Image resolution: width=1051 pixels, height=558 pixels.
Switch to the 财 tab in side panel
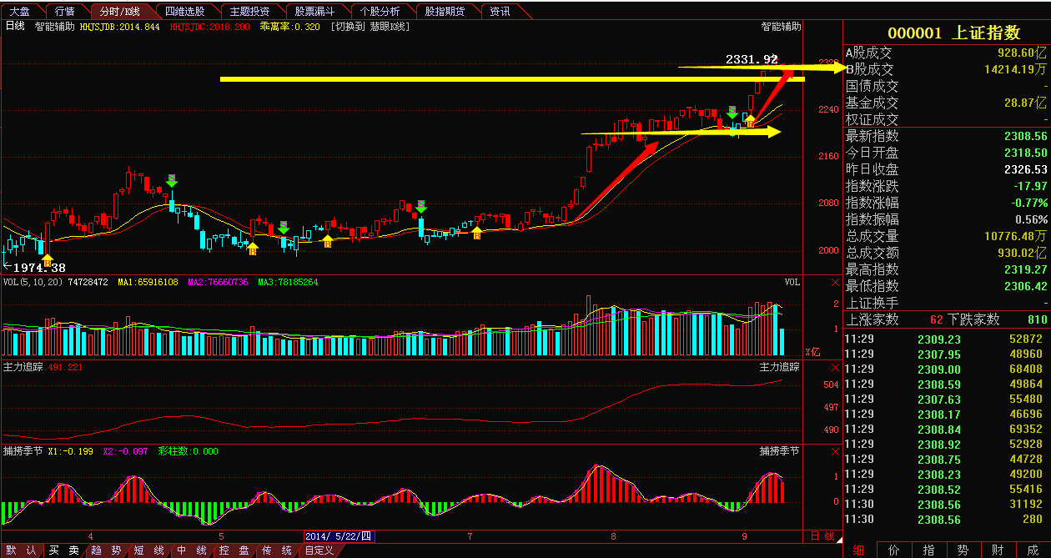click(998, 550)
